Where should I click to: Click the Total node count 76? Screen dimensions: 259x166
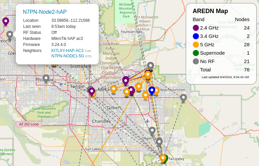click(247, 70)
